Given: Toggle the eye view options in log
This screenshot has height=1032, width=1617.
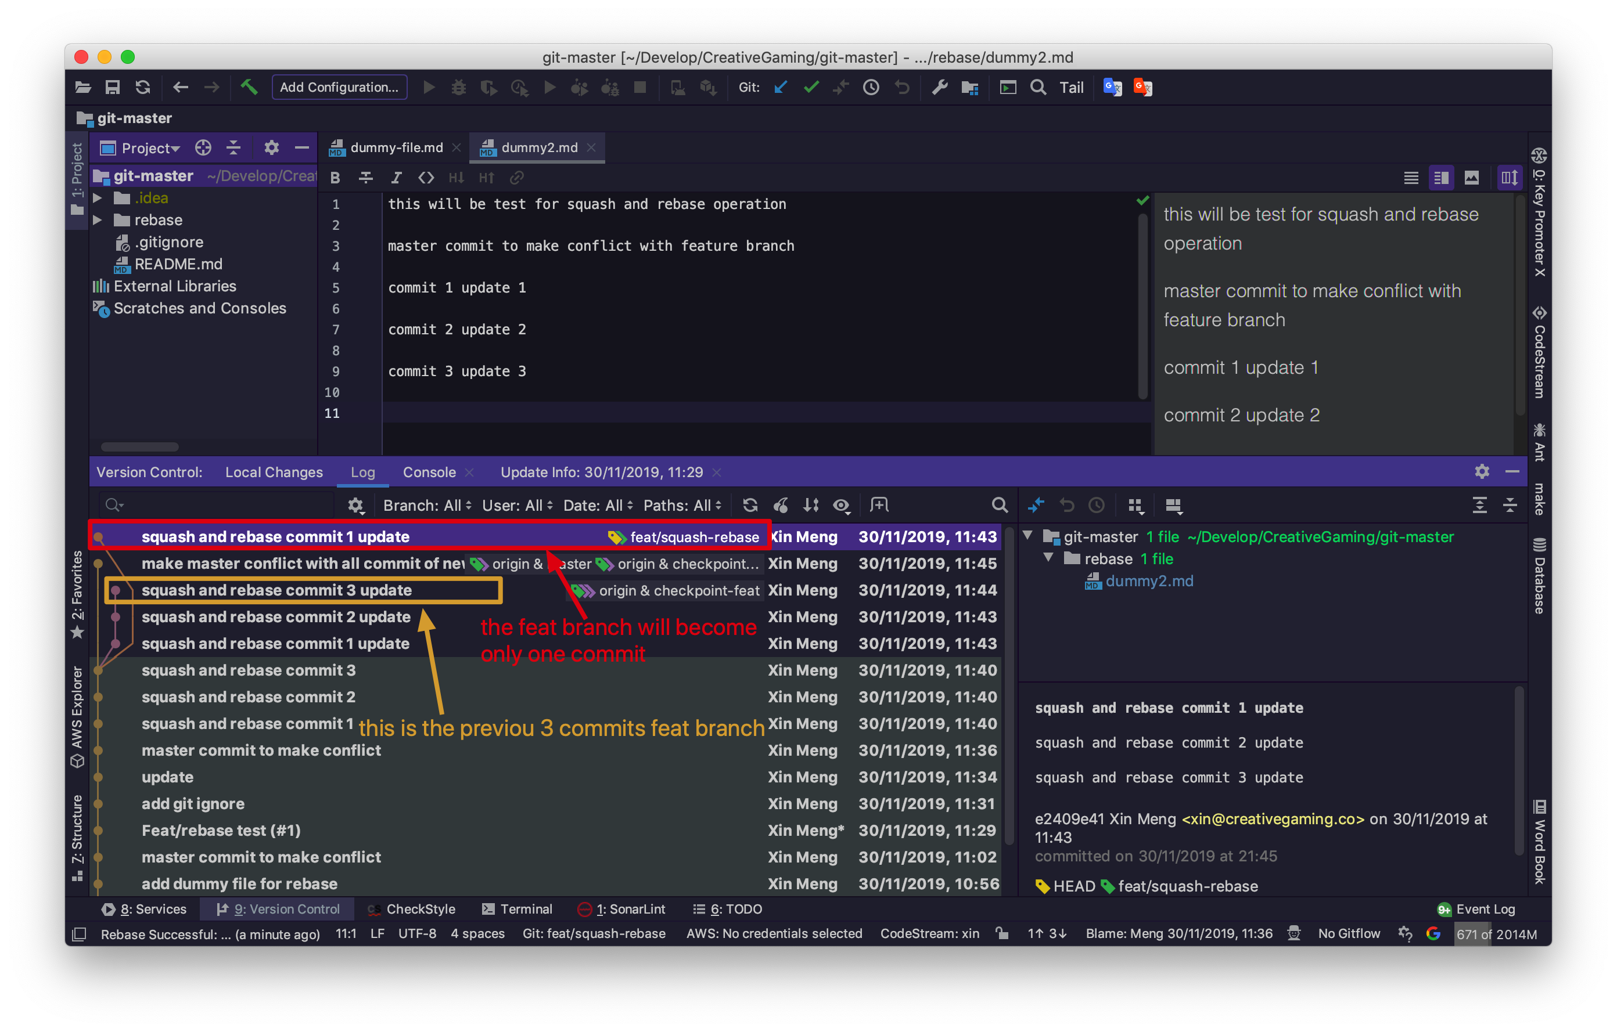Looking at the screenshot, I should (x=842, y=506).
